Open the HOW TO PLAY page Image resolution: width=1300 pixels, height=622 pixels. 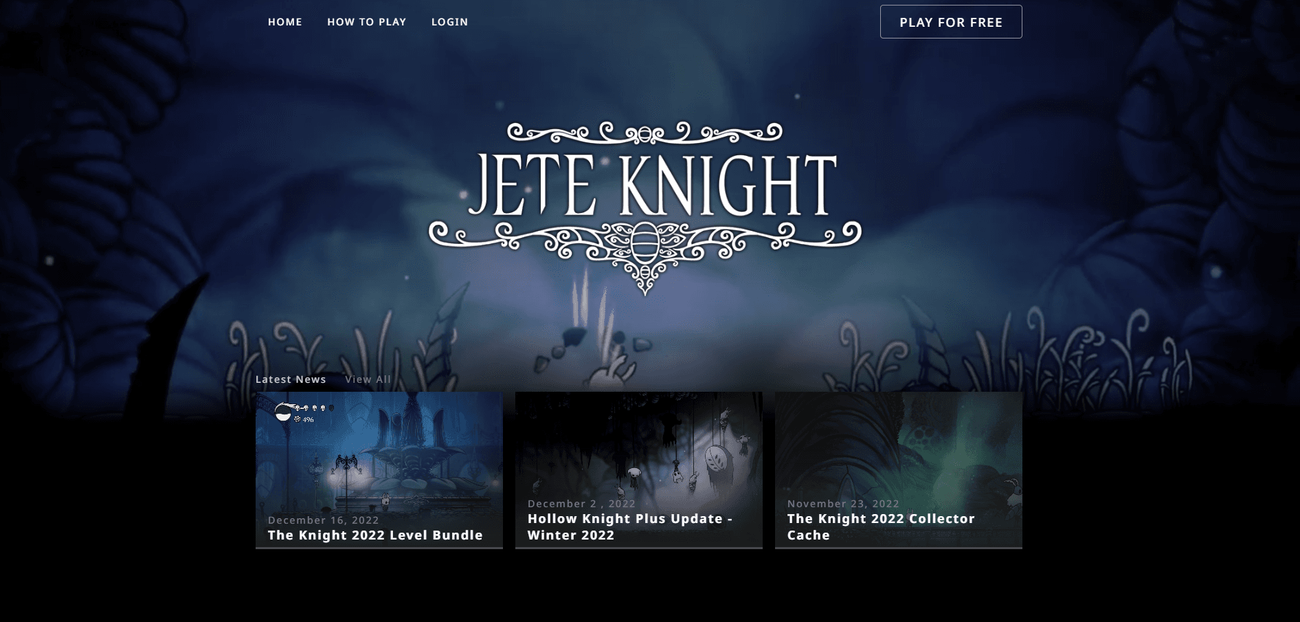coord(366,22)
